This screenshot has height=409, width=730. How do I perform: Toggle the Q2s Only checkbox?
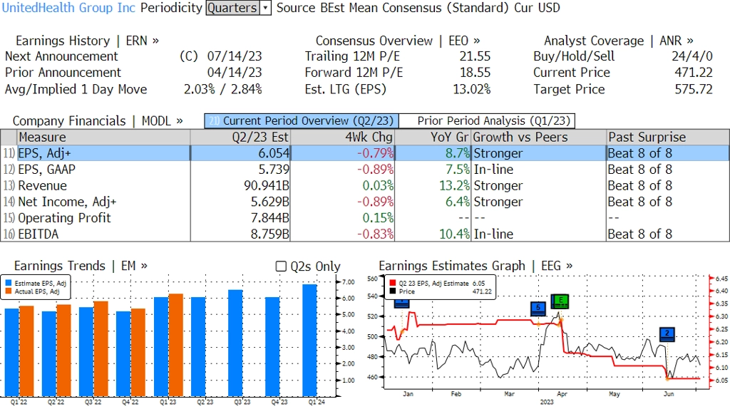(281, 266)
